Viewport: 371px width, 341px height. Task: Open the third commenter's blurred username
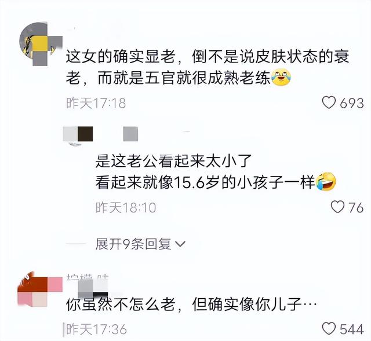pos(88,285)
